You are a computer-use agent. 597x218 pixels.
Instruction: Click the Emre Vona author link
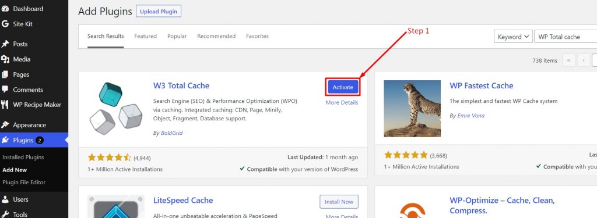(x=471, y=116)
